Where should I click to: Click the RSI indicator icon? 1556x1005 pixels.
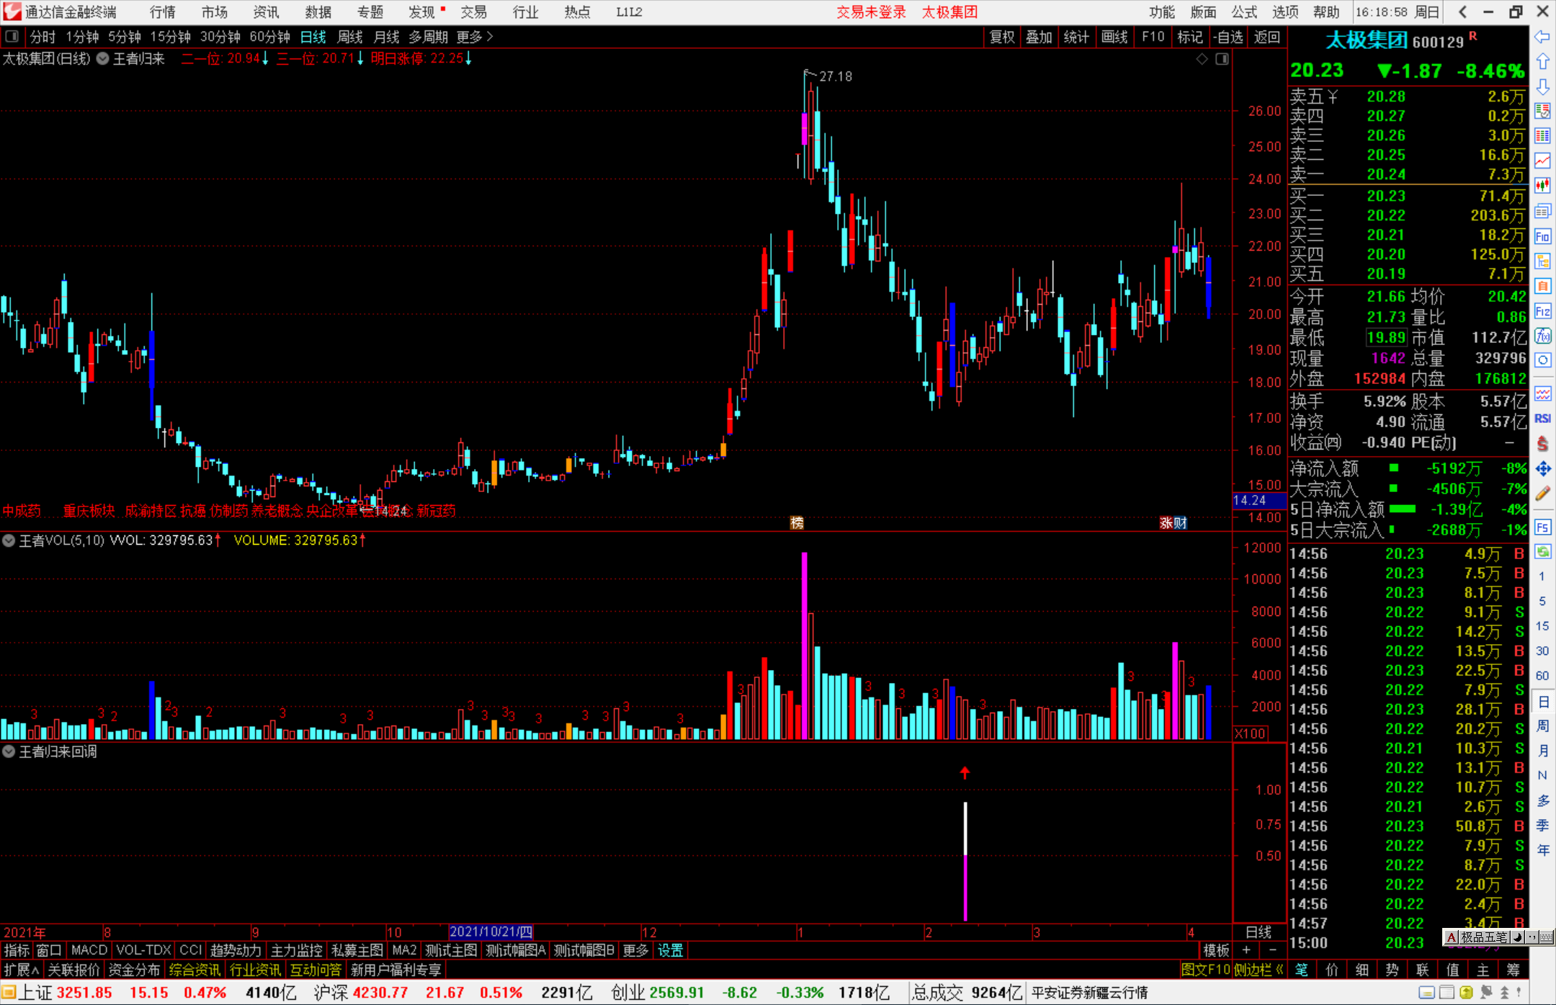(x=1542, y=419)
